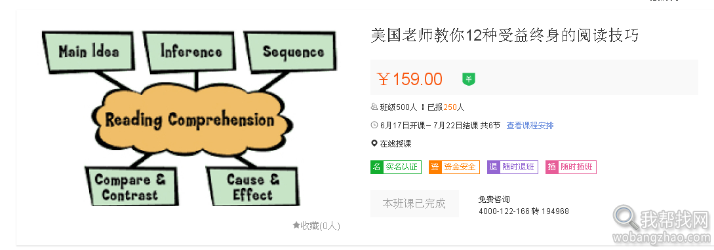Click the 资金安全 label
This screenshot has height=250, width=714.
pos(460,167)
